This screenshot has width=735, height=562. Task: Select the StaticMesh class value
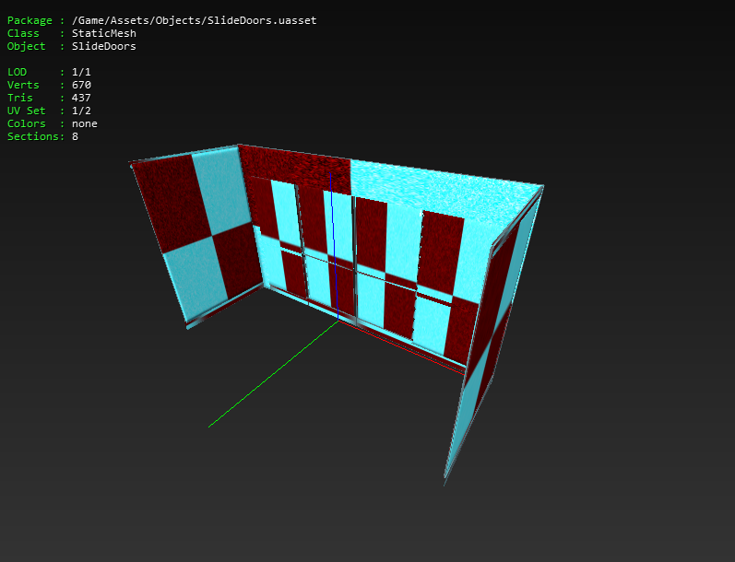pyautogui.click(x=104, y=33)
